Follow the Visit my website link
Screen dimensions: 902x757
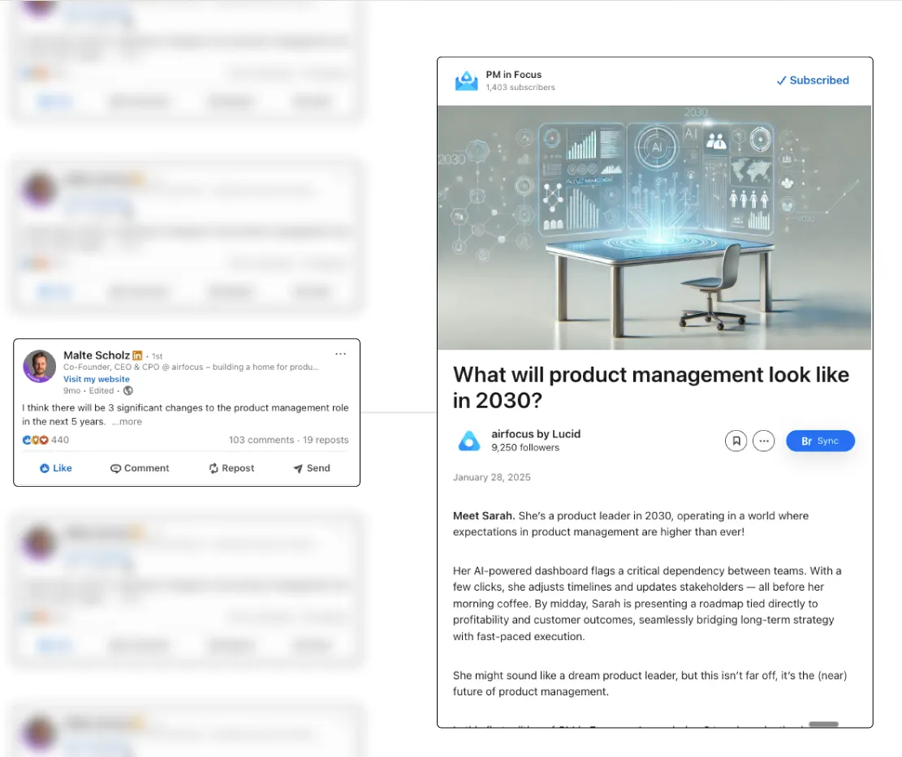[x=96, y=380]
